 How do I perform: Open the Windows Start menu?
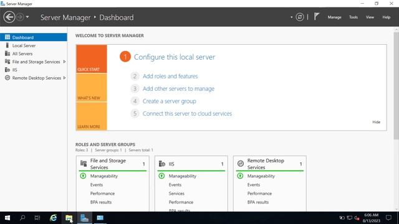[7, 218]
